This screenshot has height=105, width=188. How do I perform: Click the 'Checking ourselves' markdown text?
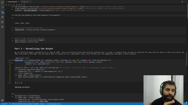tap(22, 87)
